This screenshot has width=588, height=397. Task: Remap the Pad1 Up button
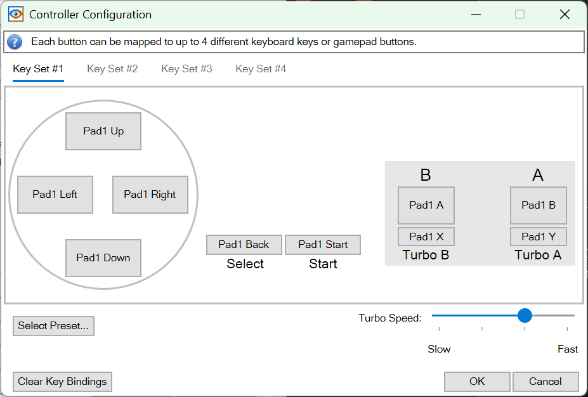[x=103, y=131]
